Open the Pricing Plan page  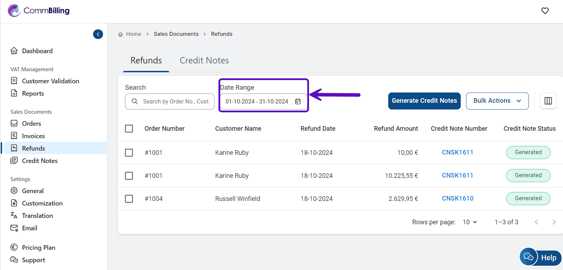click(38, 248)
